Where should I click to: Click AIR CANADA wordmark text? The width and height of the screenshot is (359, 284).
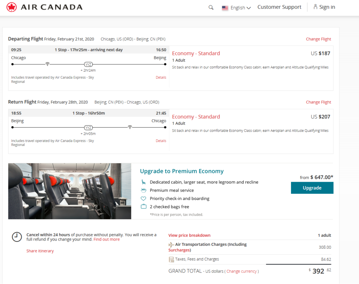[52, 7]
